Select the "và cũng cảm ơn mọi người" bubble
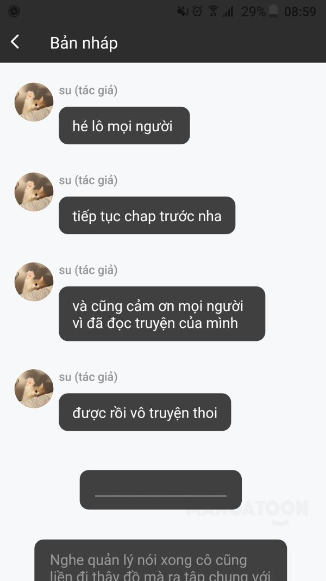 tap(162, 314)
